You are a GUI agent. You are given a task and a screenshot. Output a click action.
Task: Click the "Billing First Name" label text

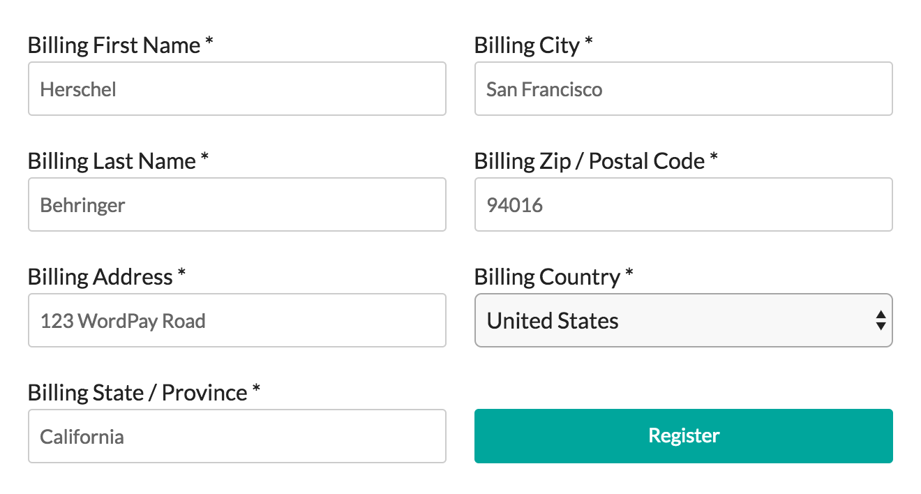(114, 46)
